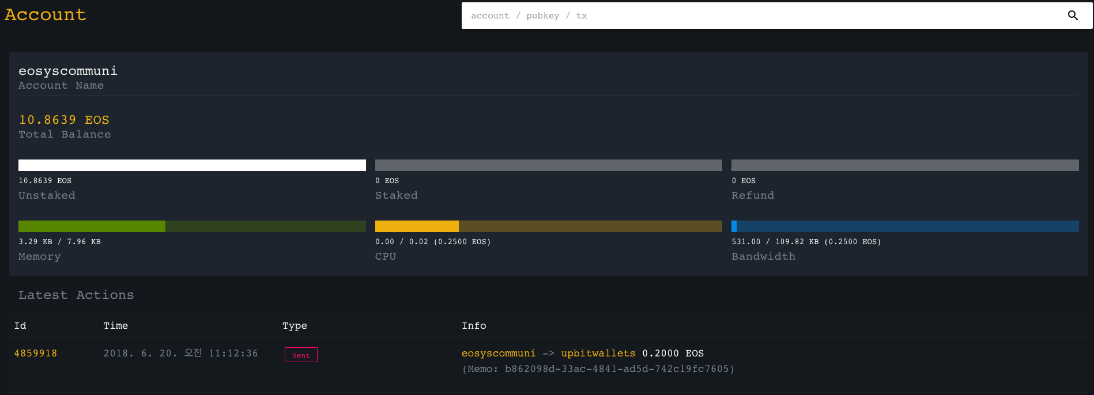1094x395 pixels.
Task: Click the Unstaked label
Action: pyautogui.click(x=47, y=195)
